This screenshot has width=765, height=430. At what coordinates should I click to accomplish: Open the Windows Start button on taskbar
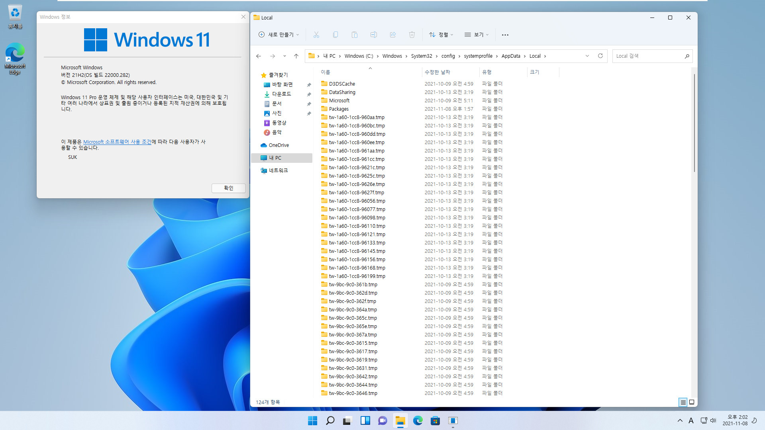click(313, 420)
